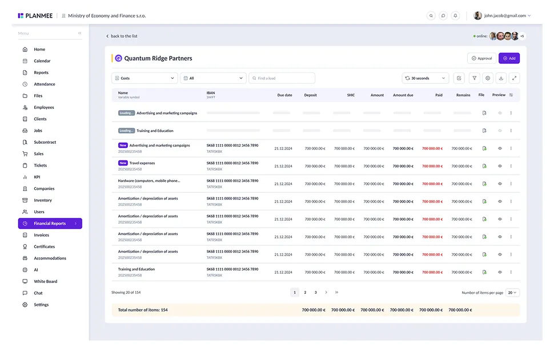Open john.jacob@gmail.com account dropdown
Viewport: 554px width, 348px height.
click(503, 15)
